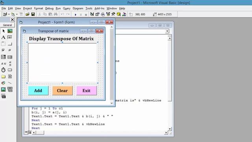Viewport: 252px width, 142px height.
Task: Open the Object Browser from toolbar
Action: pos(108,14)
